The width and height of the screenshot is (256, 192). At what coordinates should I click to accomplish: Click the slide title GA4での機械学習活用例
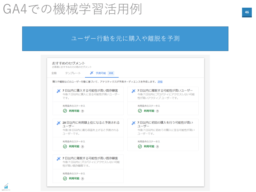(x=73, y=9)
